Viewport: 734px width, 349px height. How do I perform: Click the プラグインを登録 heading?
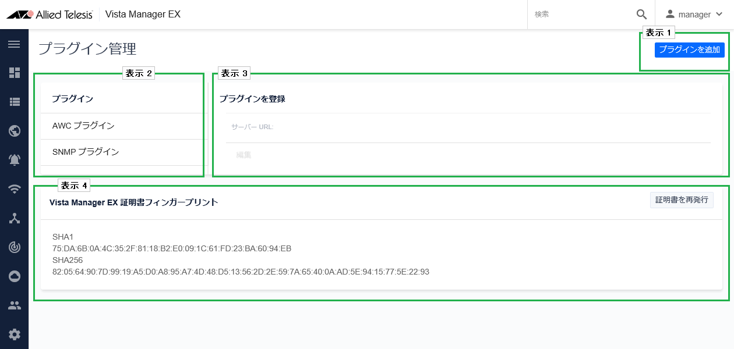point(252,99)
